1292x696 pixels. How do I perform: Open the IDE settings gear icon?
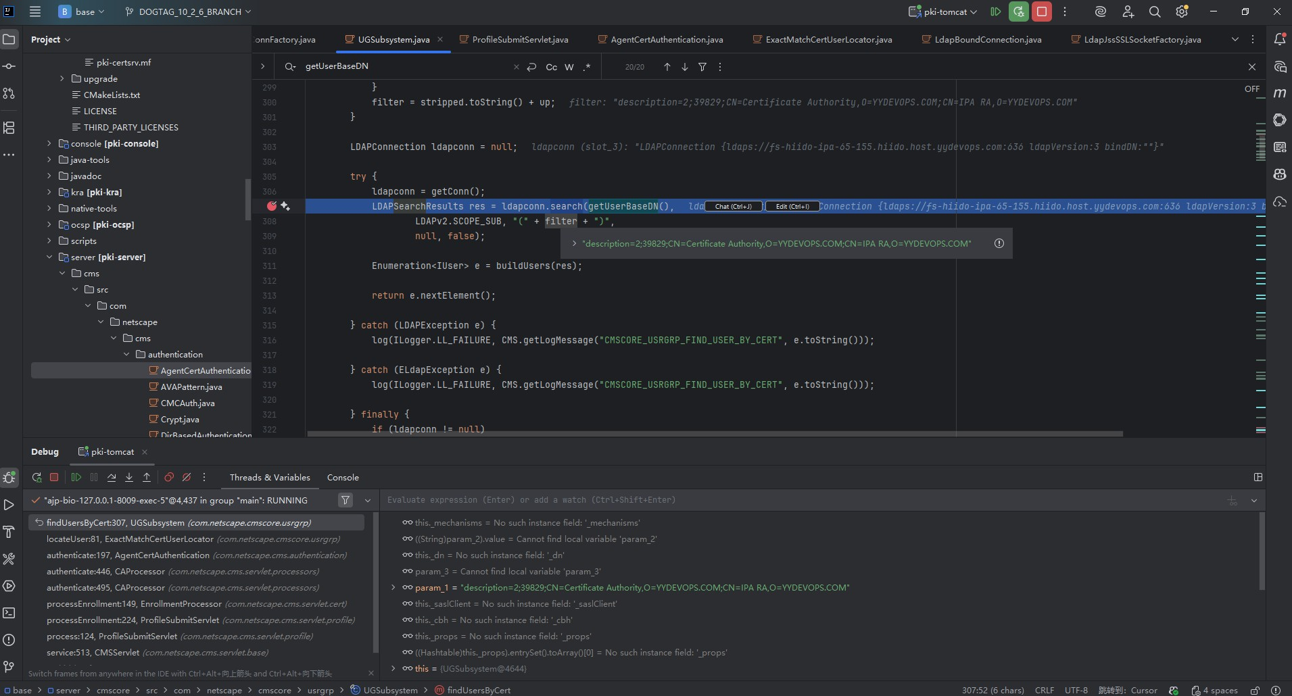click(1182, 11)
